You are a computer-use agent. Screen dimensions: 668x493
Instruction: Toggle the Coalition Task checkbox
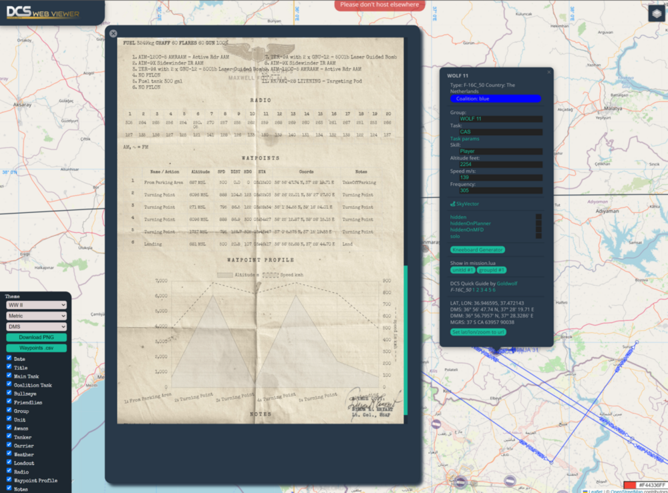tap(9, 384)
